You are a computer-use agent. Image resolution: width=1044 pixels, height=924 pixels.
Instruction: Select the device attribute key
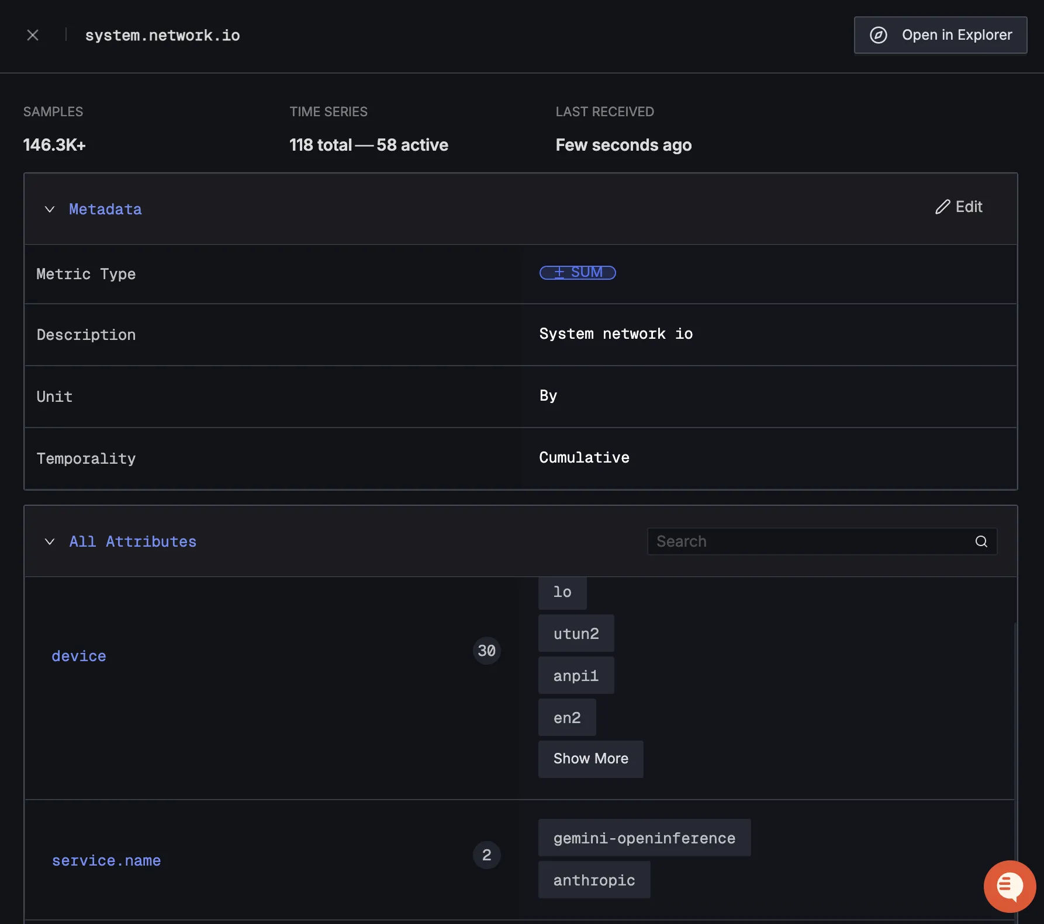coord(79,656)
